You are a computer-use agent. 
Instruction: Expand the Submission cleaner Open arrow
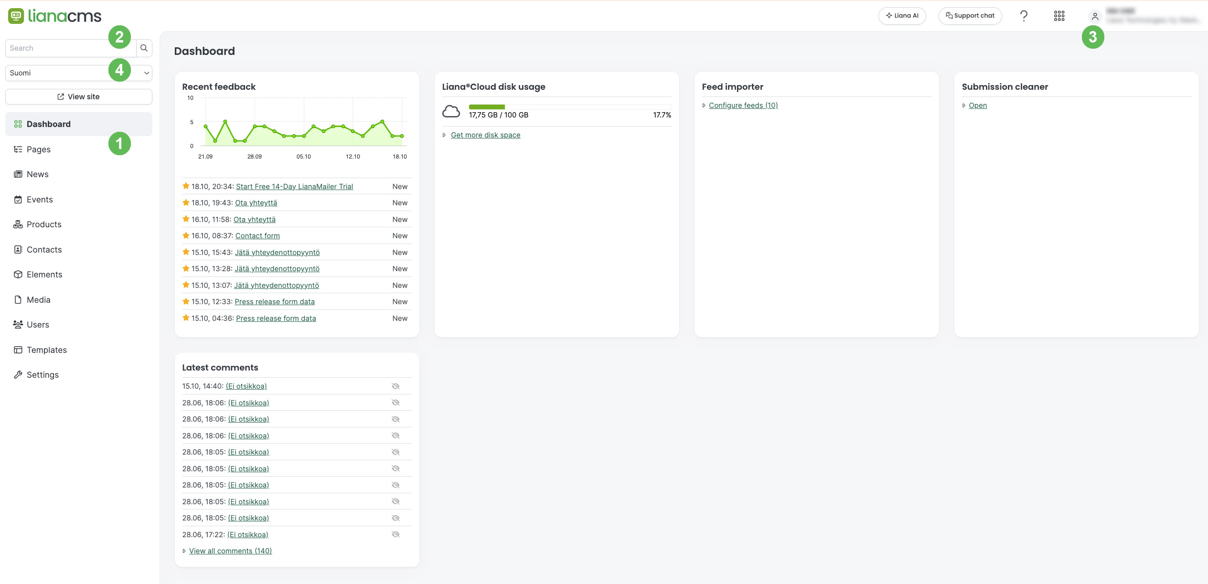click(964, 106)
